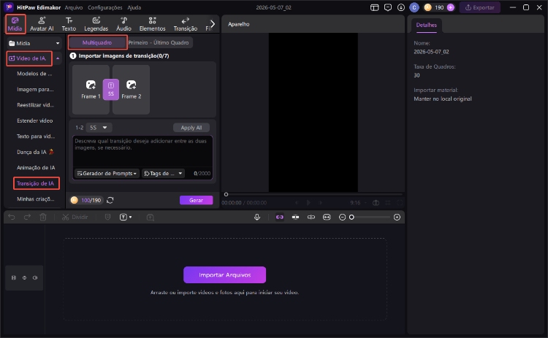
Task: Open the Tags de... dropdown
Action: [163, 173]
